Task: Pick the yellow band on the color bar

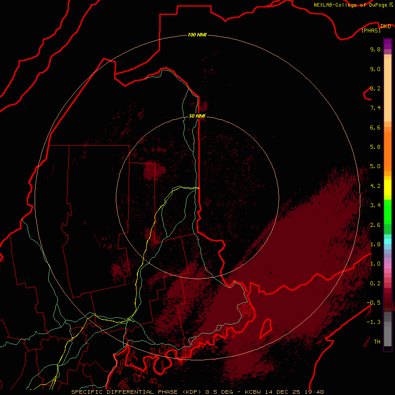Action: point(388,188)
